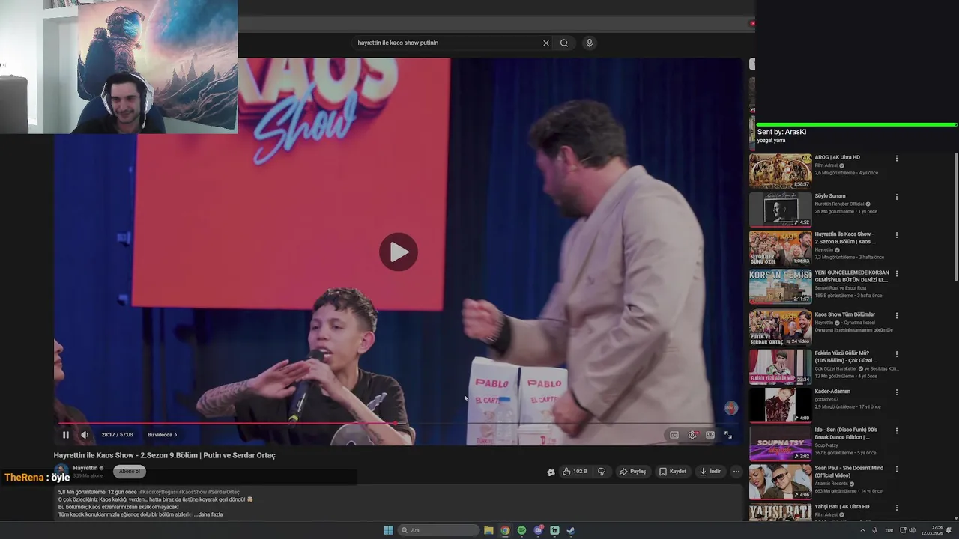Image resolution: width=959 pixels, height=539 pixels.
Task: Clear the search box with the X icon
Action: (x=546, y=43)
